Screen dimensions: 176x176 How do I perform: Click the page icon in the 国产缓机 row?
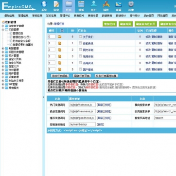click(x=60, y=70)
